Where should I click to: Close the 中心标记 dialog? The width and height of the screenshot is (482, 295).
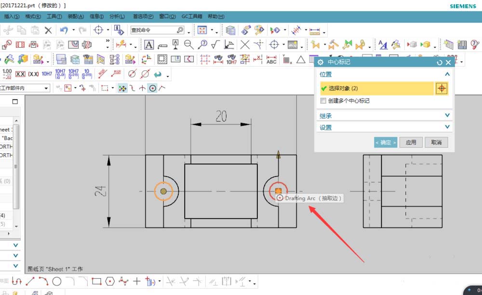pyautogui.click(x=448, y=62)
